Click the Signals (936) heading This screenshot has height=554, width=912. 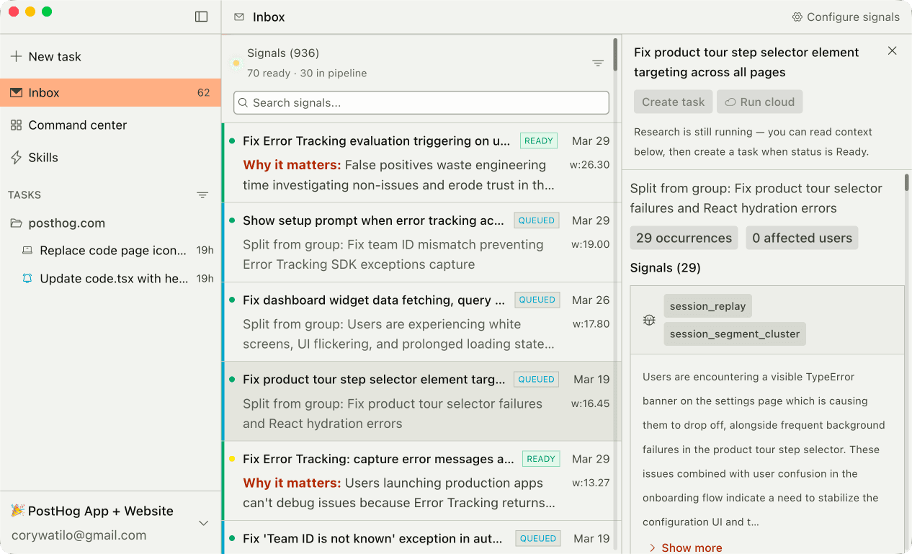[283, 53]
